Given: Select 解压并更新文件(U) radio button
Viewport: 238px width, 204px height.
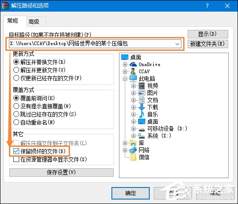Looking at the screenshot, I should point(16,70).
